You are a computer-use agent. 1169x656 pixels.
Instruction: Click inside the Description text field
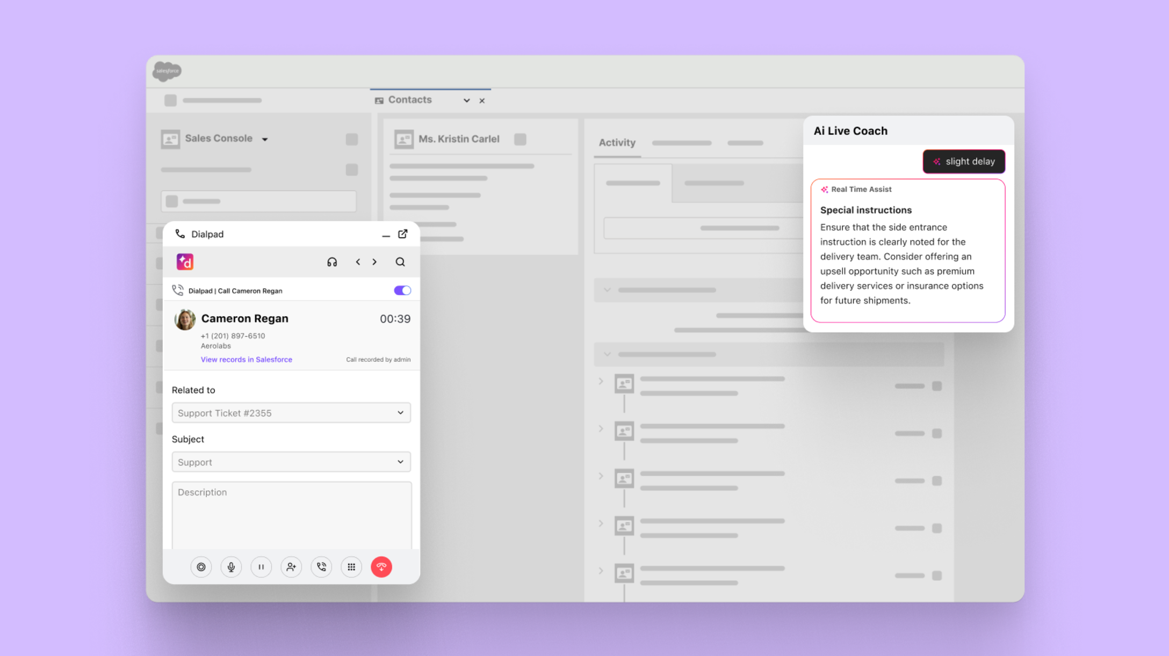pyautogui.click(x=291, y=515)
